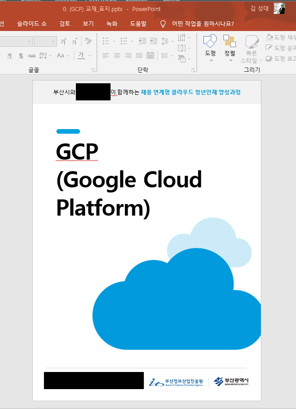296x409 pixels.
Task: Click the 도형 효과 shape effects button
Action: click(281, 59)
